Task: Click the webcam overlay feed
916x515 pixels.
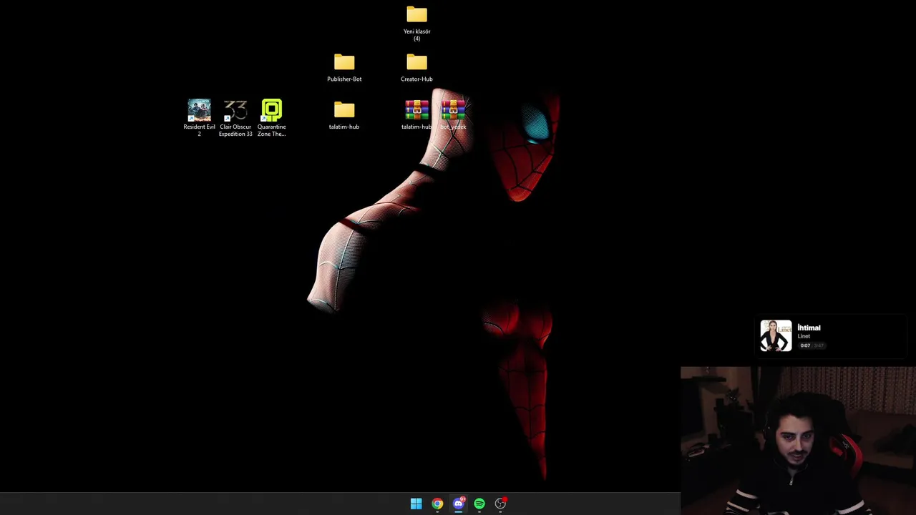Action: pos(798,441)
